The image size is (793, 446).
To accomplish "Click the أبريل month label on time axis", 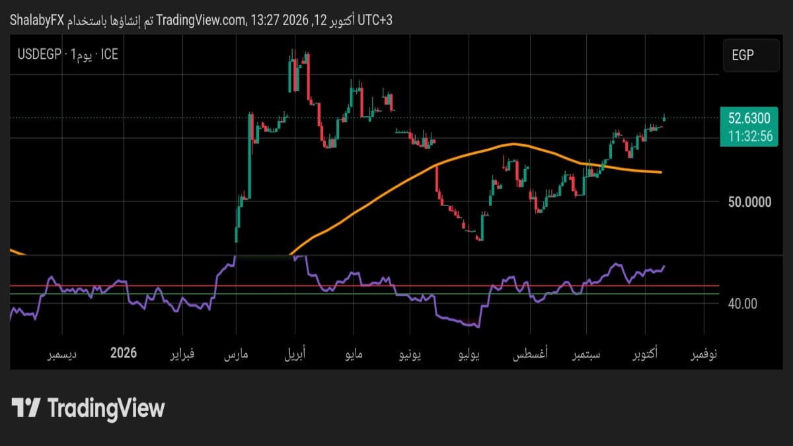I will [x=296, y=354].
